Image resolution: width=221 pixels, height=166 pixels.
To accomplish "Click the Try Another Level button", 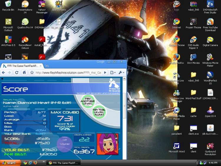I will click(88, 101).
